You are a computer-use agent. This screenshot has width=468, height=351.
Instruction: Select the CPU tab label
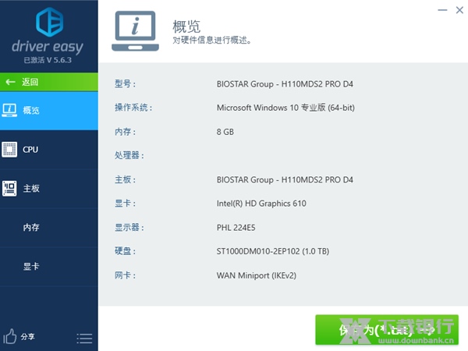tap(30, 149)
